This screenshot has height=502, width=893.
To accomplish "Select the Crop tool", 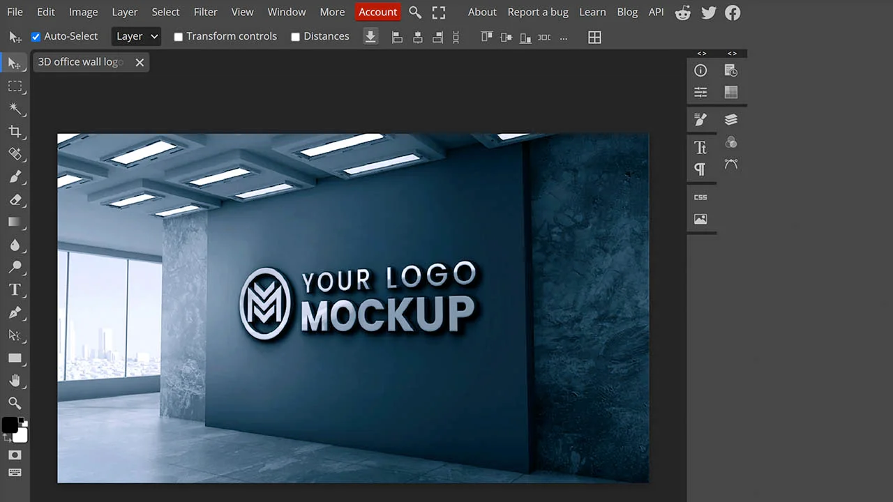I will [x=15, y=131].
